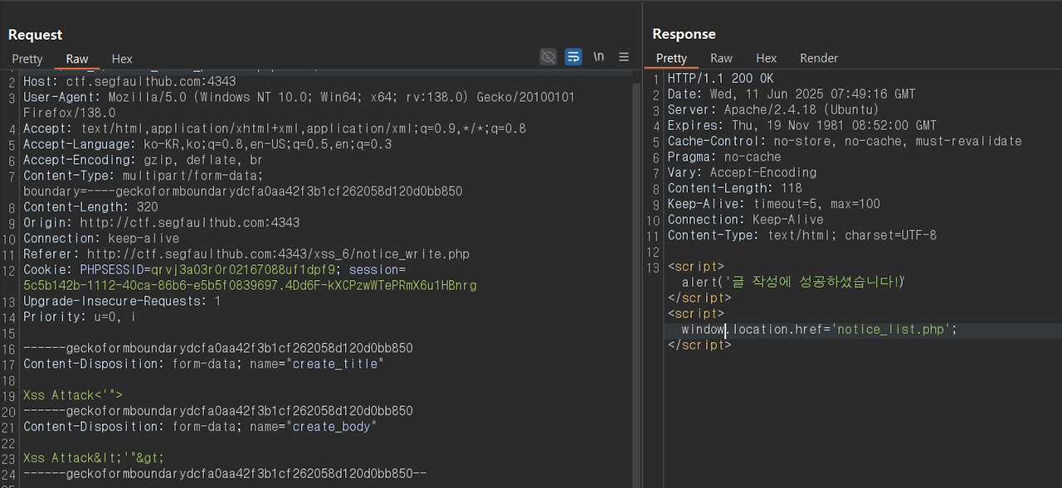
Task: Click the Server: Apache/2.4.18 (Ubuntu) line
Action: 773,110
